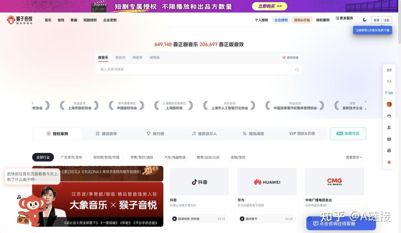This screenshot has height=233, width=401.
Task: Select the 零售/餐饮/酒店 filter
Action: [x=142, y=157]
